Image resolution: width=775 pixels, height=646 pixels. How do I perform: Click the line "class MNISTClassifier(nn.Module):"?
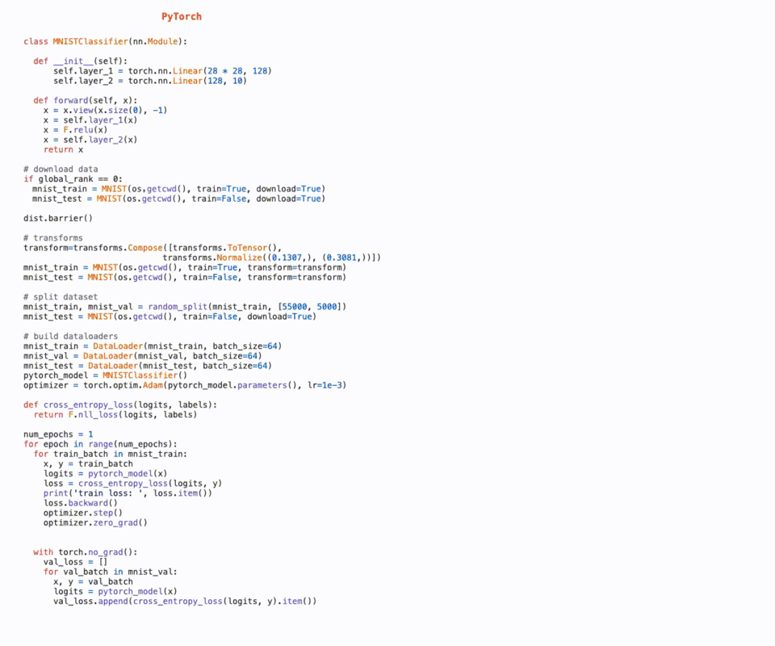pos(105,41)
